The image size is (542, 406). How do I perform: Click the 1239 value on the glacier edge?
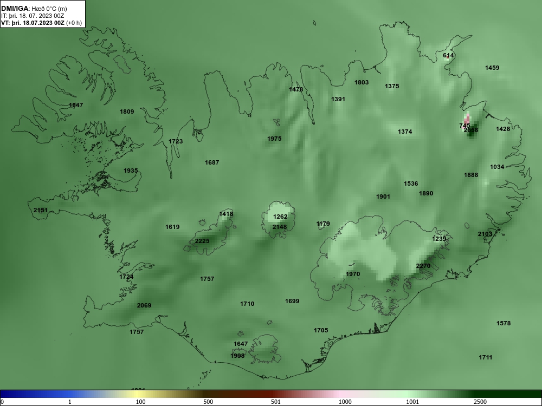click(x=439, y=239)
